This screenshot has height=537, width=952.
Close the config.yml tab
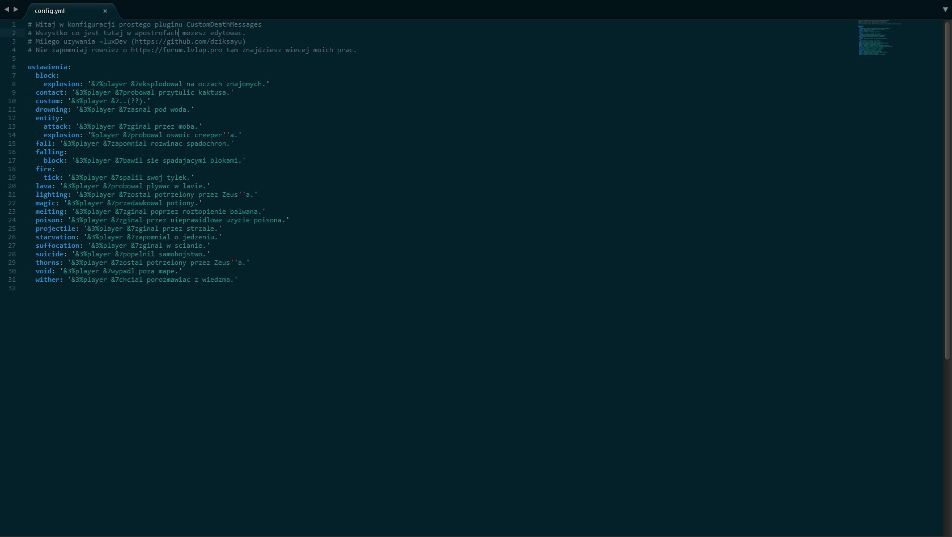pyautogui.click(x=105, y=11)
